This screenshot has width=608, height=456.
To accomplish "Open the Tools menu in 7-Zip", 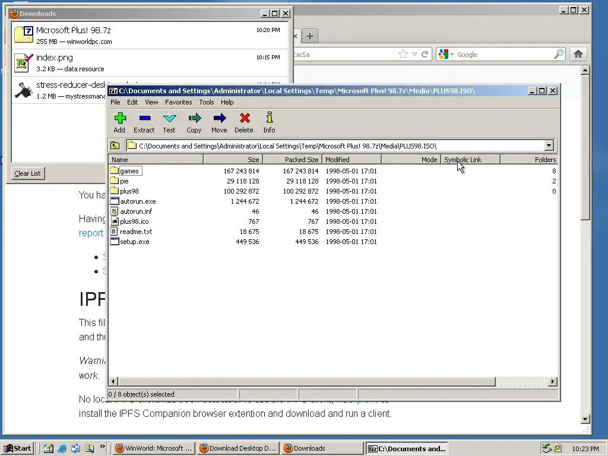I will (x=206, y=102).
